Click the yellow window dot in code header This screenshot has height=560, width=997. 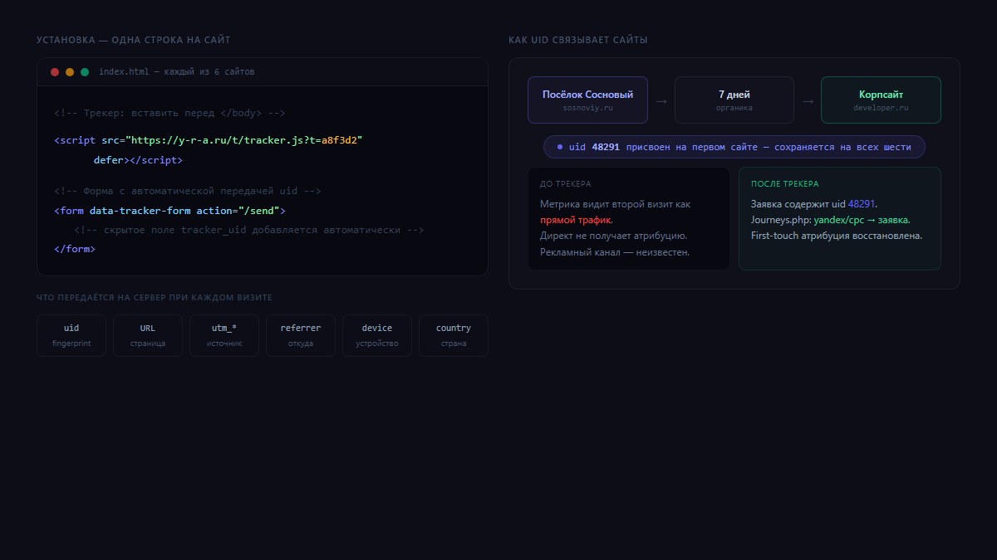click(70, 72)
